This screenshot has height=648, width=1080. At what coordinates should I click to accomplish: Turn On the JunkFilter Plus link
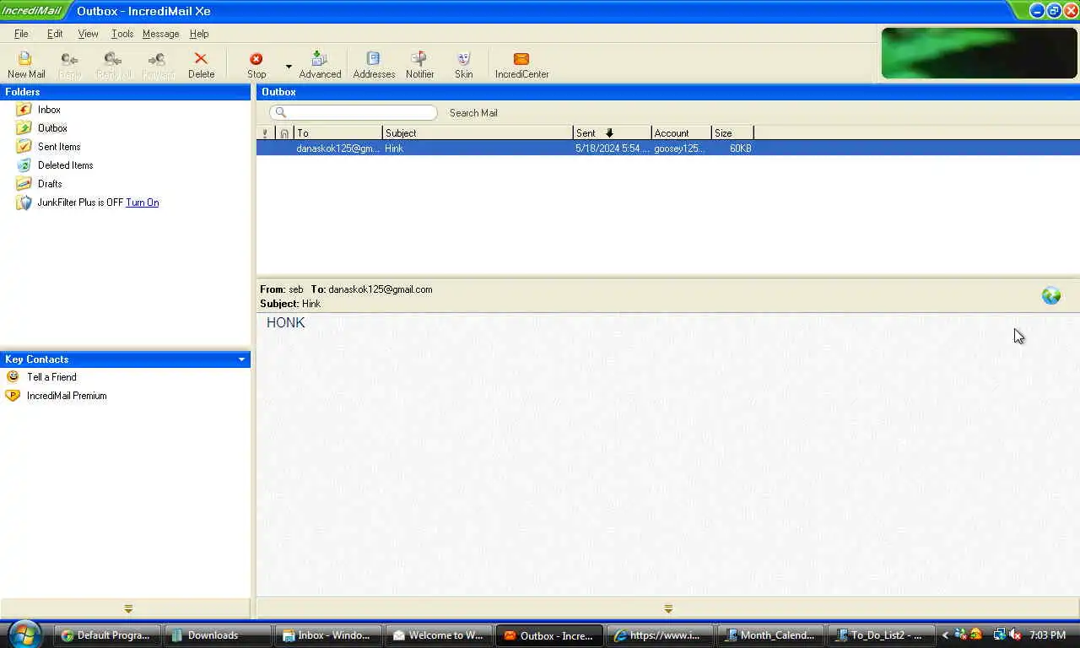[142, 202]
